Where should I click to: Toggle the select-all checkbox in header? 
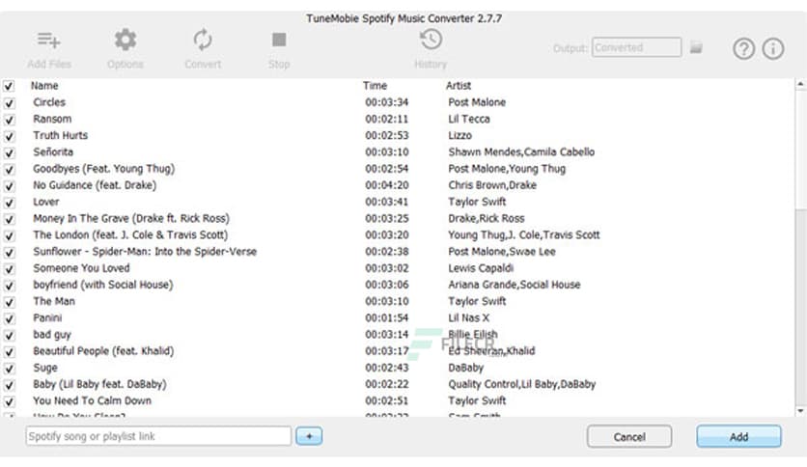click(x=9, y=86)
